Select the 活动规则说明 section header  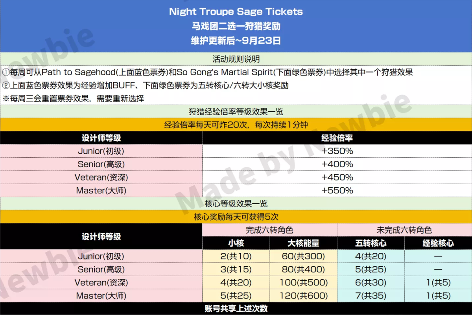tap(236, 59)
